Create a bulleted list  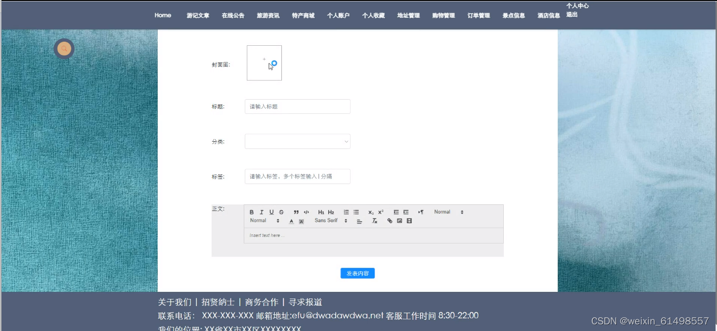[356, 212]
